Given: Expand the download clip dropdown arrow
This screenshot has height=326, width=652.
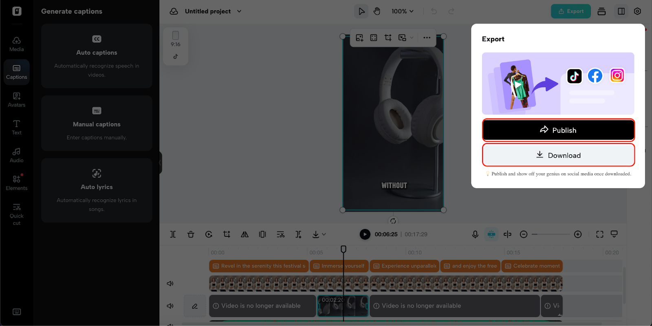Looking at the screenshot, I should click(x=324, y=234).
